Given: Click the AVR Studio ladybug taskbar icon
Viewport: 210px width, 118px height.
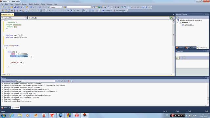Looking at the screenshot, I should pyautogui.click(x=85, y=115).
